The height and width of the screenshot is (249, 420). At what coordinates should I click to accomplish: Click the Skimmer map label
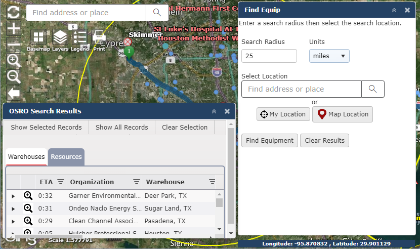[146, 34]
